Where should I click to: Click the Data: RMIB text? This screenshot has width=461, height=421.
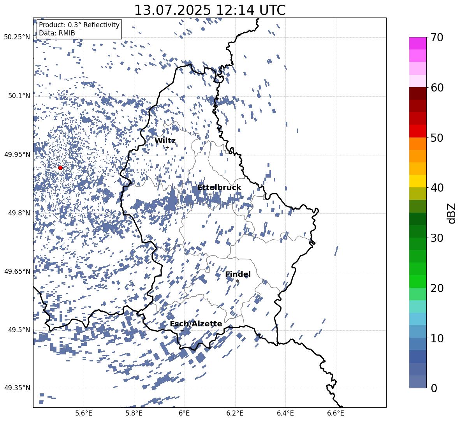click(x=57, y=33)
